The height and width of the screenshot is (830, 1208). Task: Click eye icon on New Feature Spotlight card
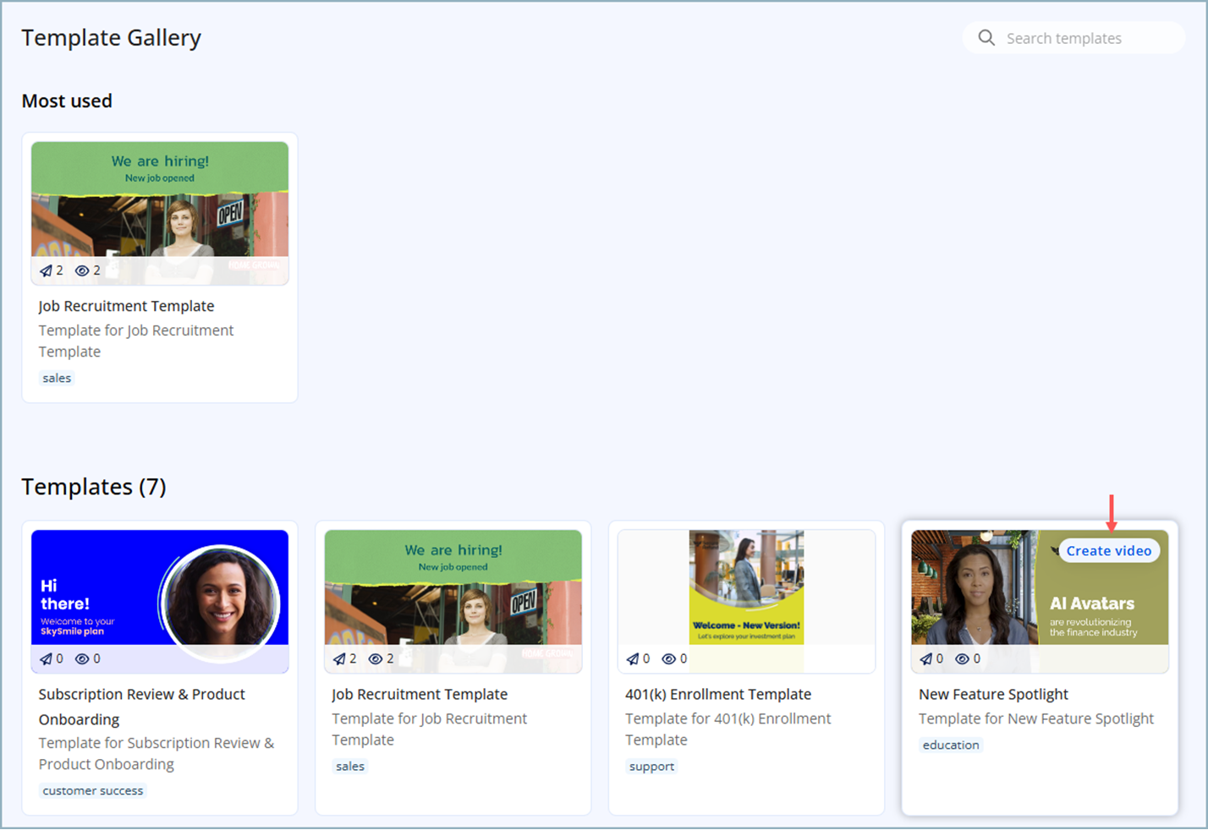tap(962, 658)
